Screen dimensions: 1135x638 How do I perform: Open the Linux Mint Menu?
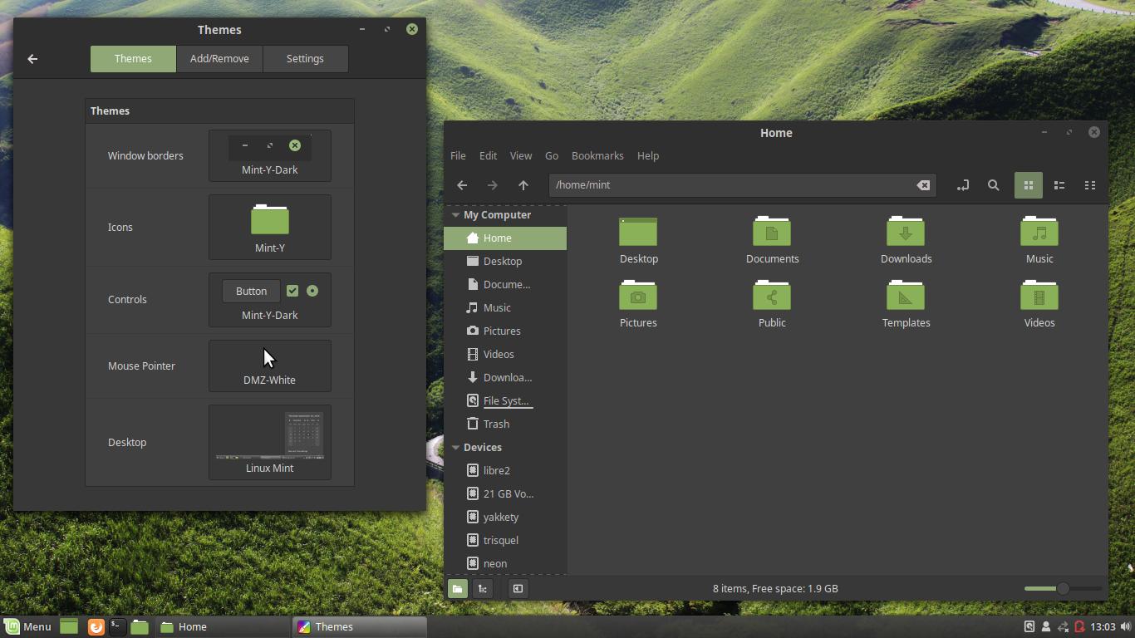click(x=27, y=627)
